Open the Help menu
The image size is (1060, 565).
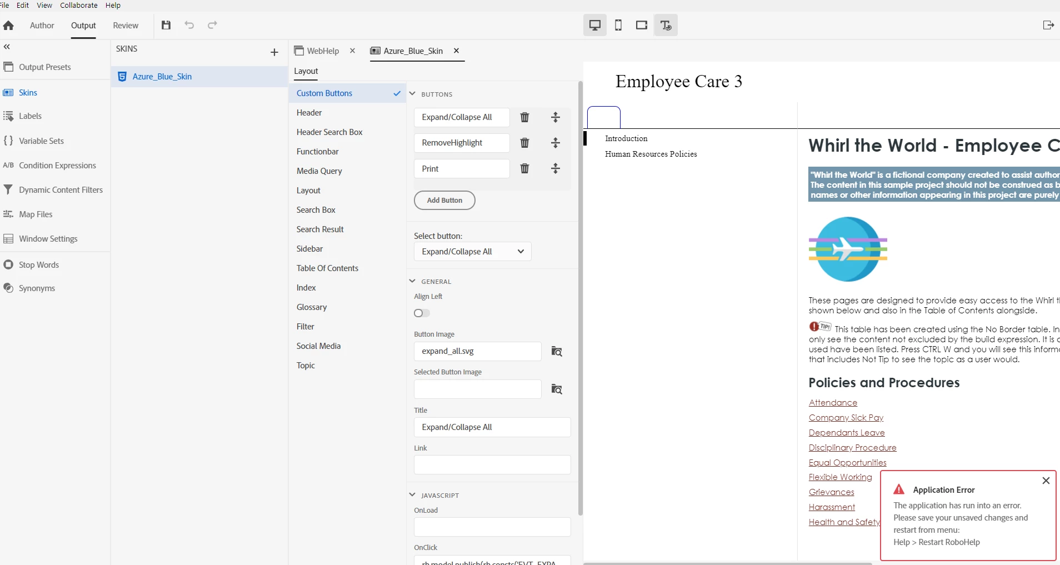(x=113, y=5)
